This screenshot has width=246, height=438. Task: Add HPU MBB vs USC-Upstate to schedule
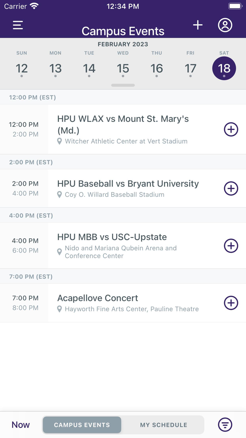pyautogui.click(x=231, y=246)
